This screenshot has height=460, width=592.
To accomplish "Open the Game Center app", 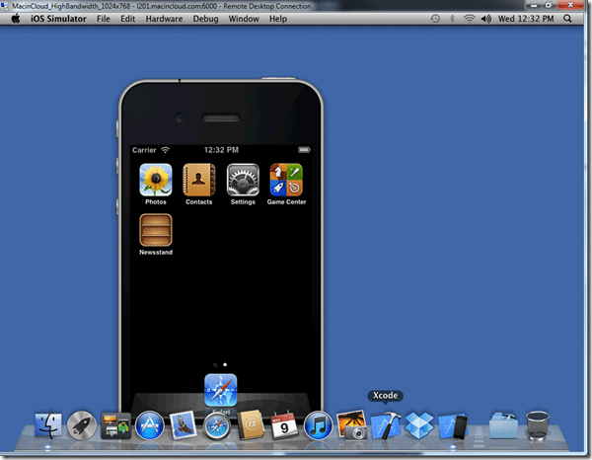I will (x=286, y=180).
